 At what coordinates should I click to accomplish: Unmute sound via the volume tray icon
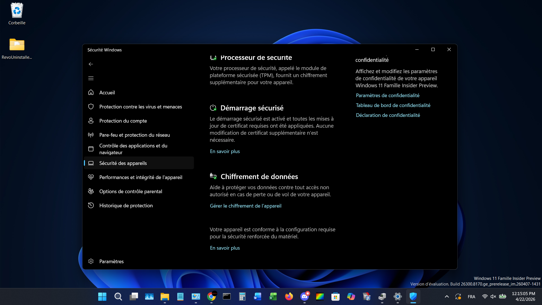pos(493,297)
